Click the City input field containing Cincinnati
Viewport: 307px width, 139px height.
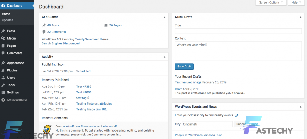207,124
